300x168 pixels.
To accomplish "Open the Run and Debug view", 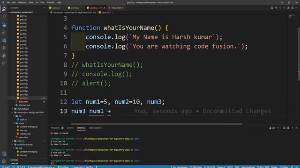I will [4, 32].
